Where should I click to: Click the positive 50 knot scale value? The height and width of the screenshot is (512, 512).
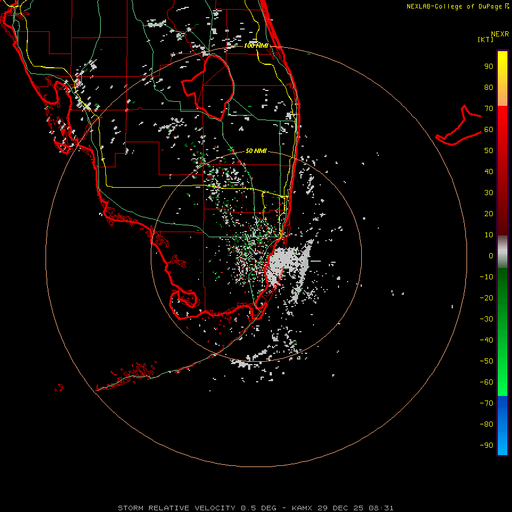[489, 151]
